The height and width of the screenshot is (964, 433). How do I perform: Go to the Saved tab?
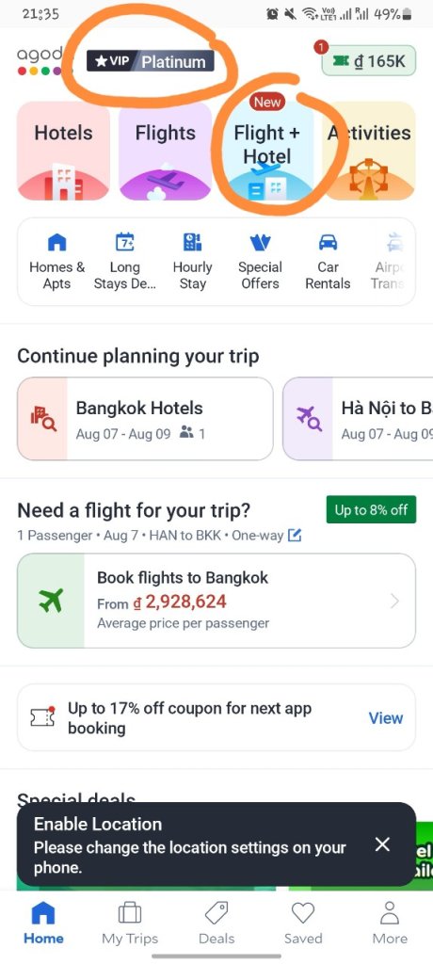click(x=303, y=924)
